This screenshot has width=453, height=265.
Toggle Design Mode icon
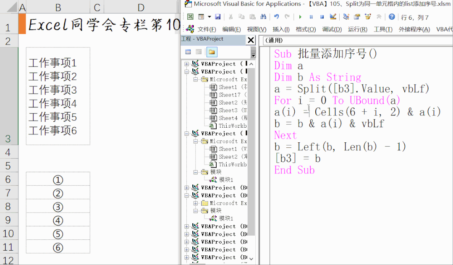tap(333, 17)
